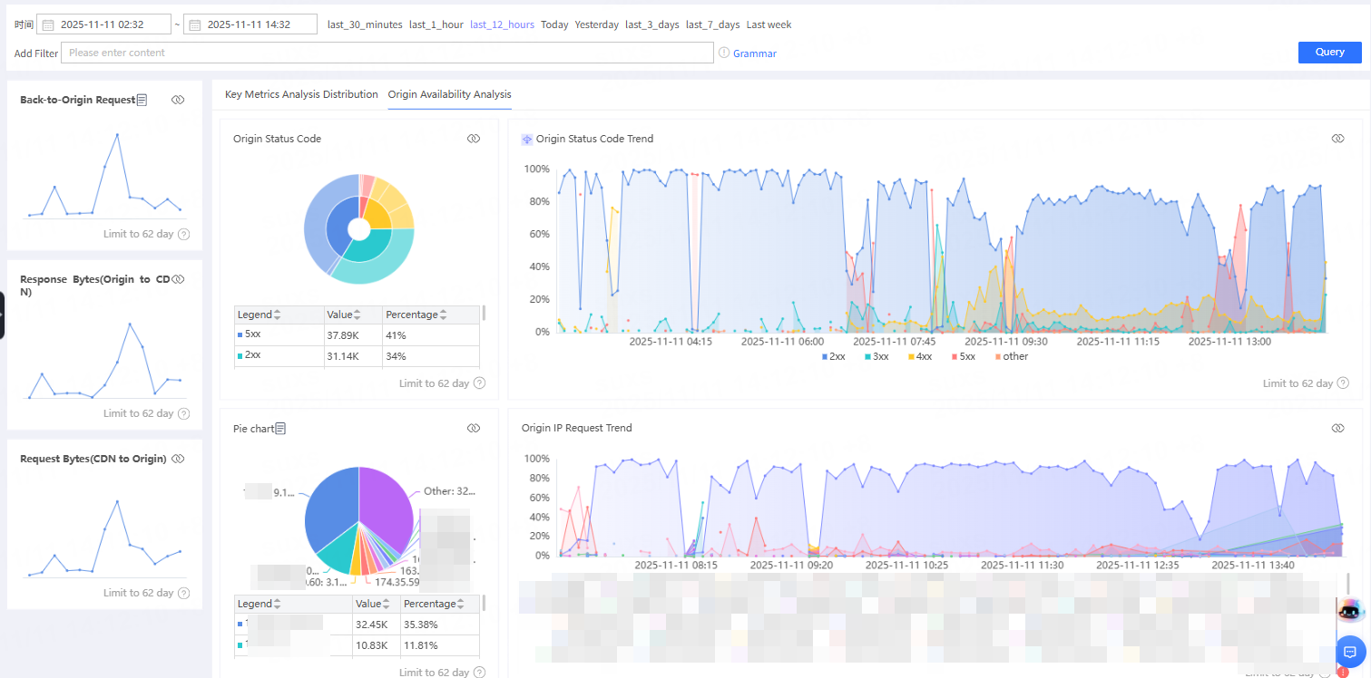Open document icon beside Back-to-Origin Request title
This screenshot has width=1371, height=678.
[x=142, y=100]
